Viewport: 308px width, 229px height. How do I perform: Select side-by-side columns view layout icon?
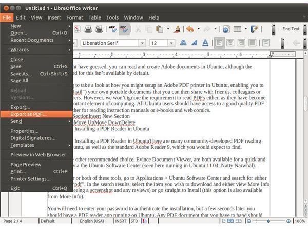click(x=230, y=221)
